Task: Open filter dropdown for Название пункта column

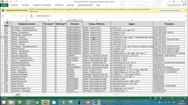Action: pyautogui.click(x=41, y=25)
